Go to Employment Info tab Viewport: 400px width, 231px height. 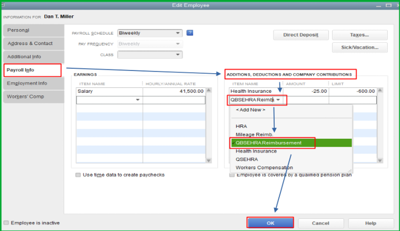pos(33,83)
